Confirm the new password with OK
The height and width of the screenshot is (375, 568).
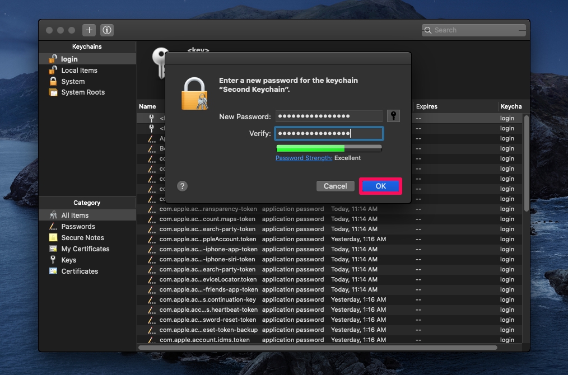380,185
